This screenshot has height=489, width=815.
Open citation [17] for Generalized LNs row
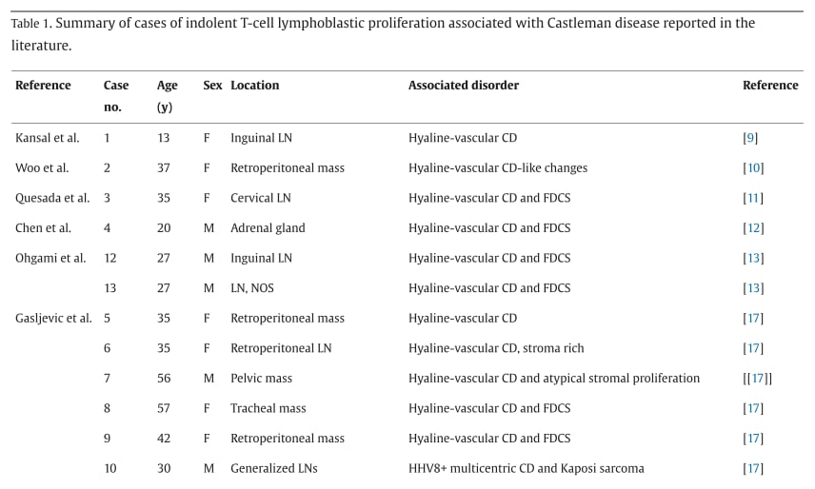753,469
